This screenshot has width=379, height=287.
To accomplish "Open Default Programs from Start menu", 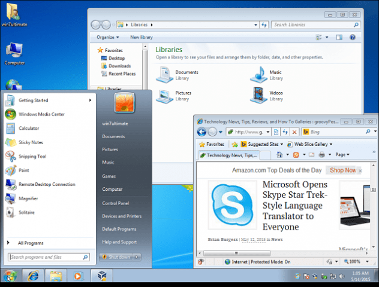I will tap(119, 229).
